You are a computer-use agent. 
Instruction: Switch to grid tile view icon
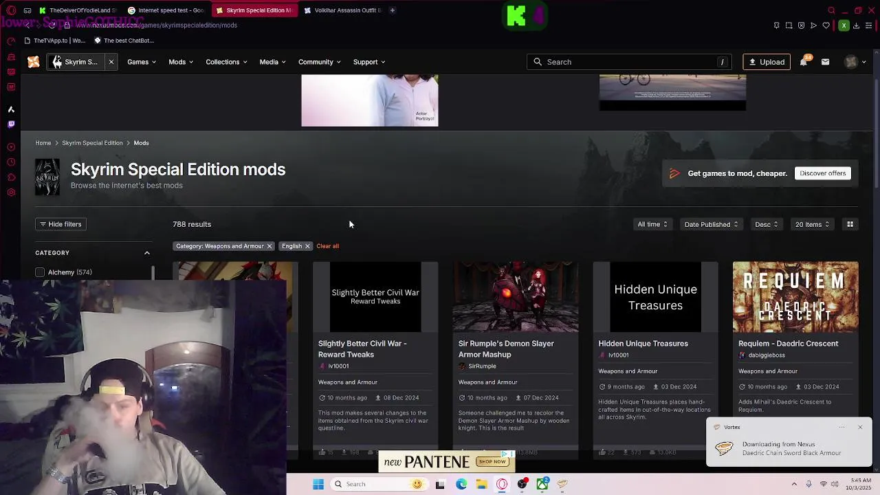(x=850, y=224)
